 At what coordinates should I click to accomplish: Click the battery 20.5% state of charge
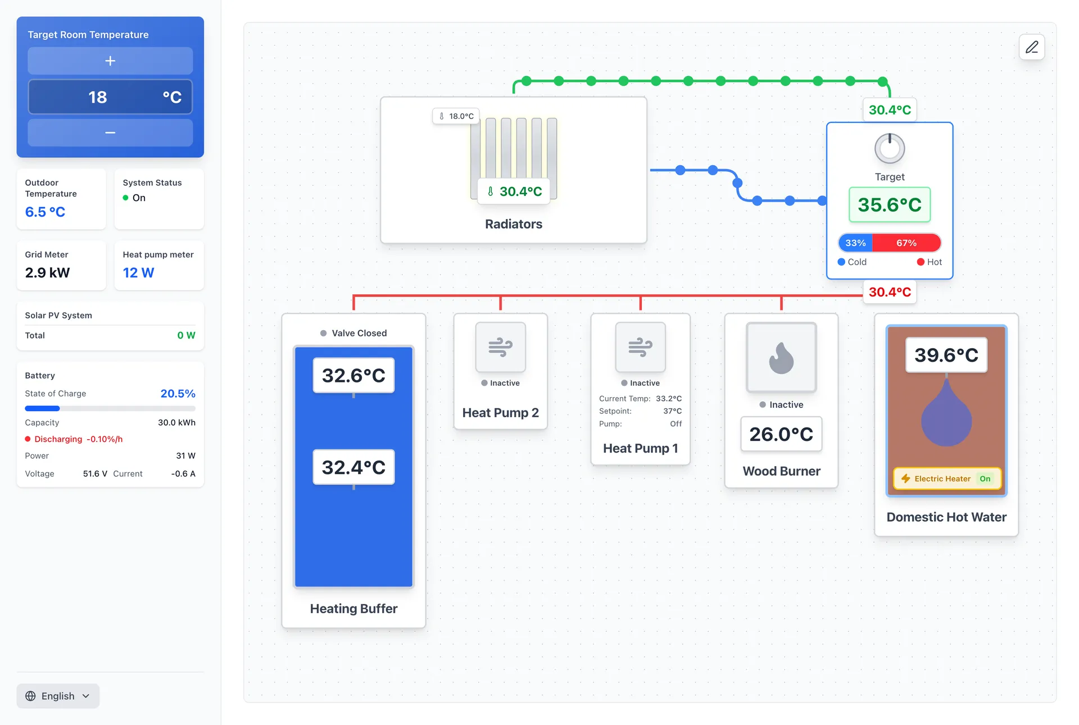[178, 394]
